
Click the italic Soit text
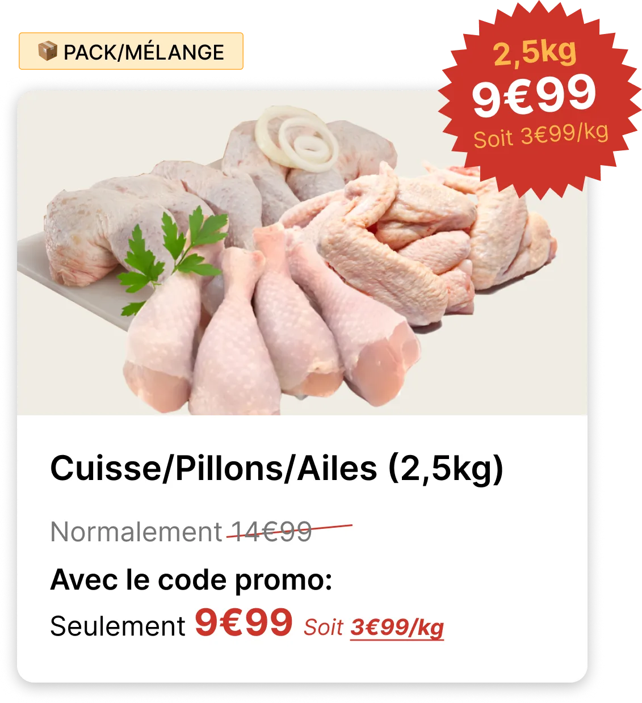click(324, 628)
